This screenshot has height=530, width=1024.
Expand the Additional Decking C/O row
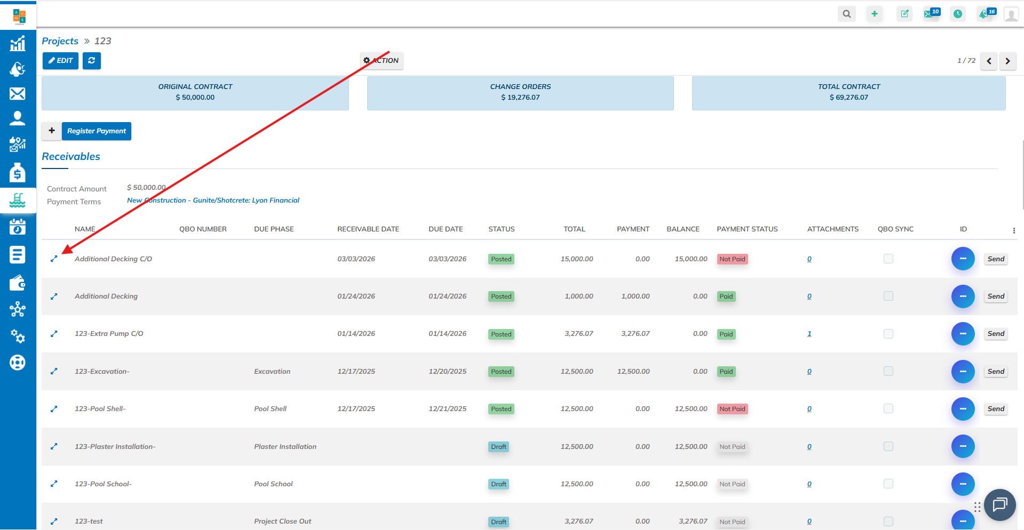(x=54, y=259)
